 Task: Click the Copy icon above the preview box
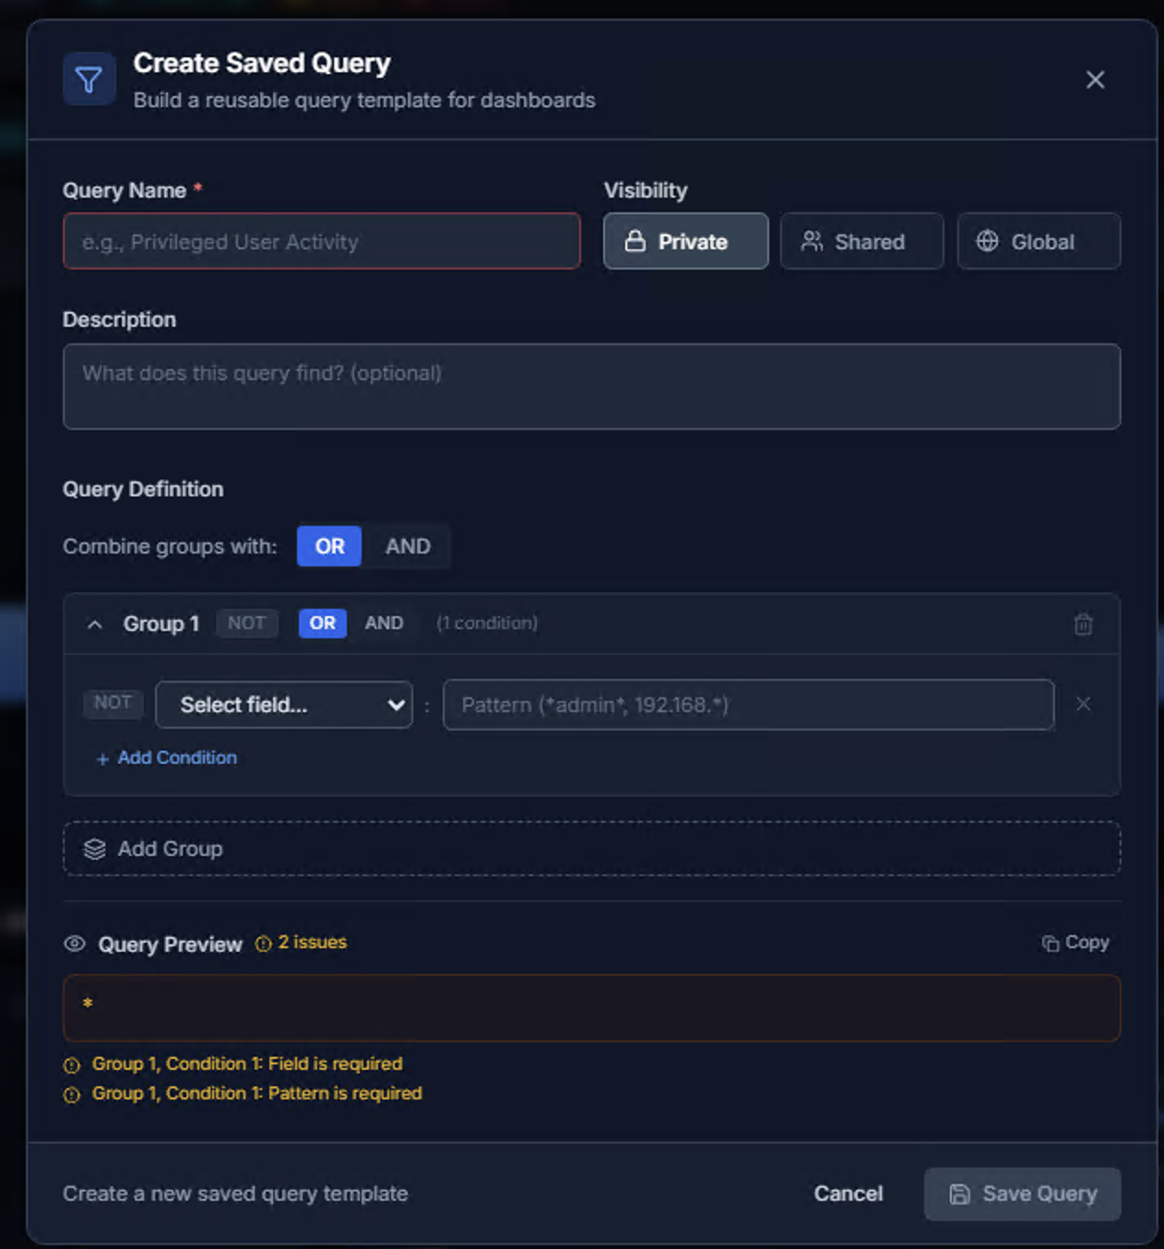pyautogui.click(x=1050, y=943)
